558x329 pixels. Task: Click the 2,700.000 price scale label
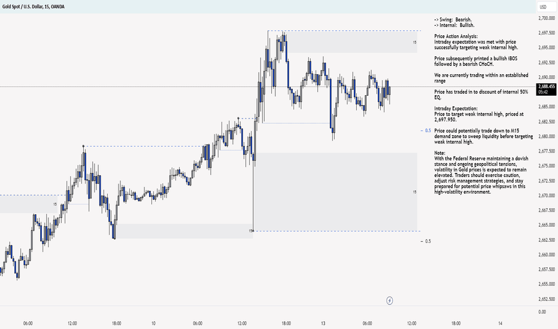[547, 18]
